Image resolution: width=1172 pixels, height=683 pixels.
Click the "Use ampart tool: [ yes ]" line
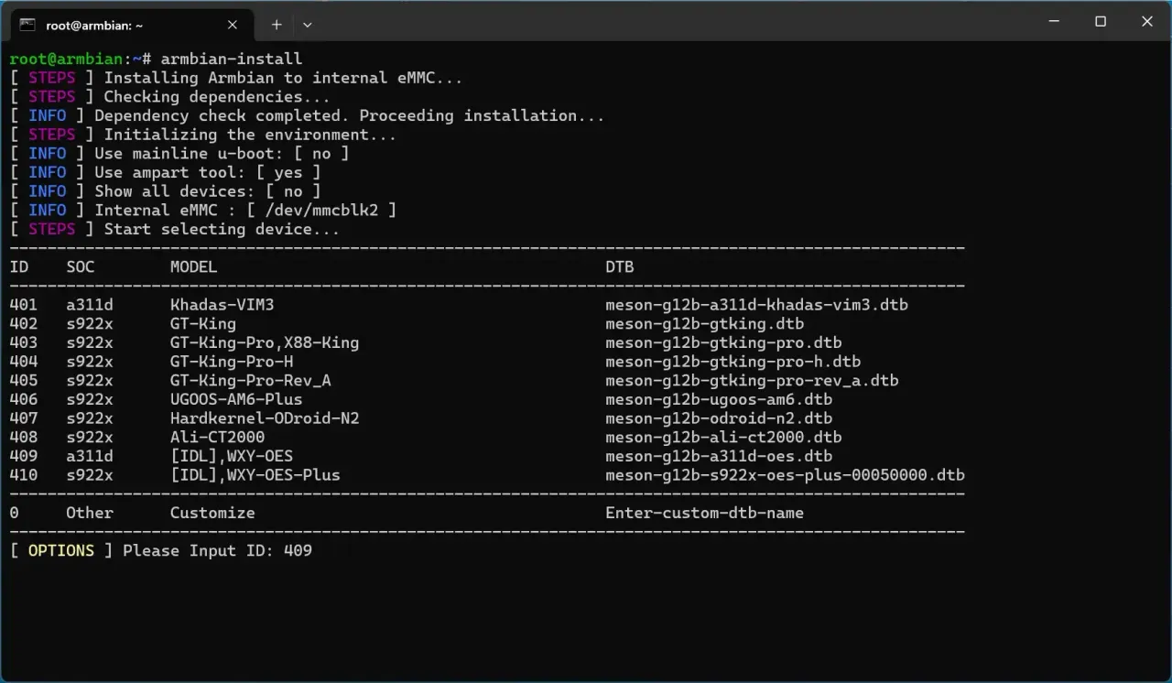click(166, 172)
